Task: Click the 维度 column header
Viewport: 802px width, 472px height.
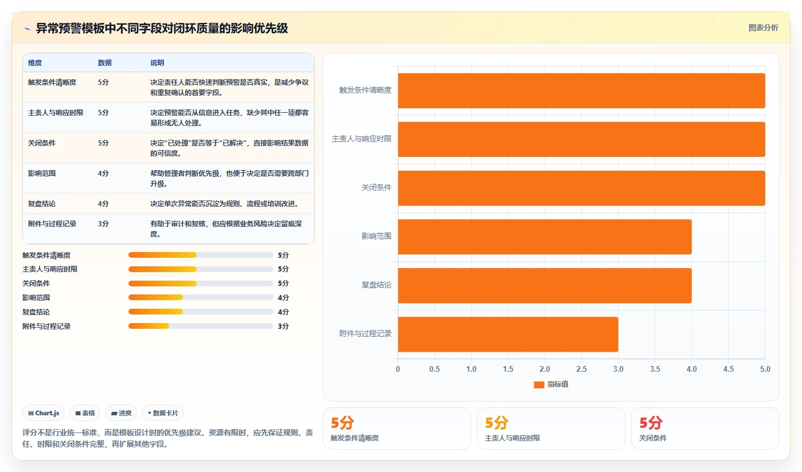Action: point(35,63)
